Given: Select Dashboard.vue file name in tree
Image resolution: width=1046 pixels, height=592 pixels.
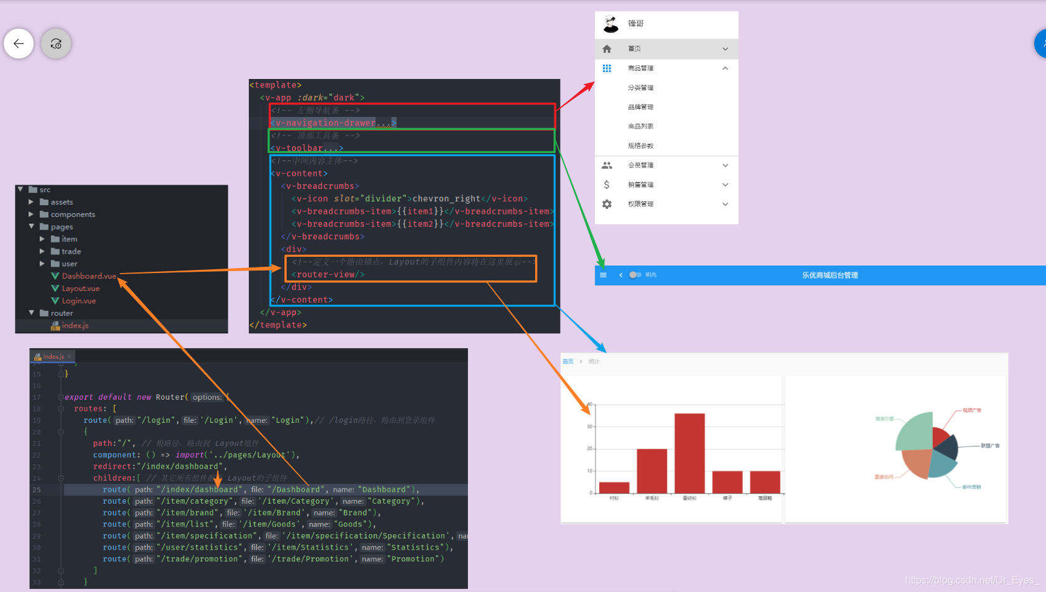Looking at the screenshot, I should [x=89, y=276].
